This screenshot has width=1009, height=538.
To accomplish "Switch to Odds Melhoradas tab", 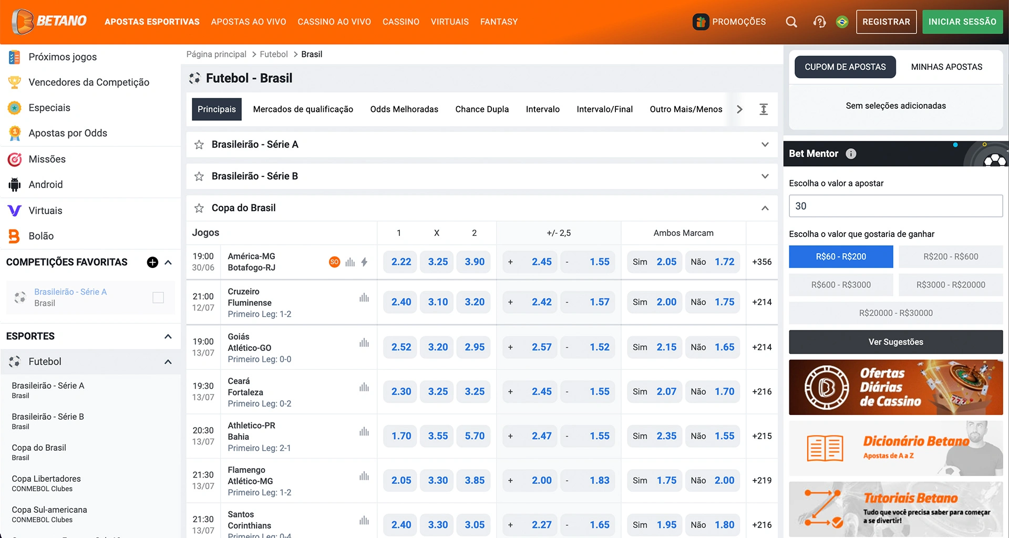I will (x=404, y=109).
